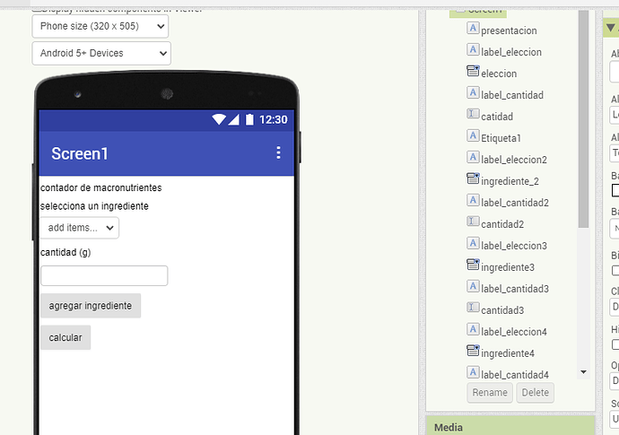Image resolution: width=619 pixels, height=435 pixels.
Task: Click the textbox icon beside catidad
Action: [x=473, y=114]
